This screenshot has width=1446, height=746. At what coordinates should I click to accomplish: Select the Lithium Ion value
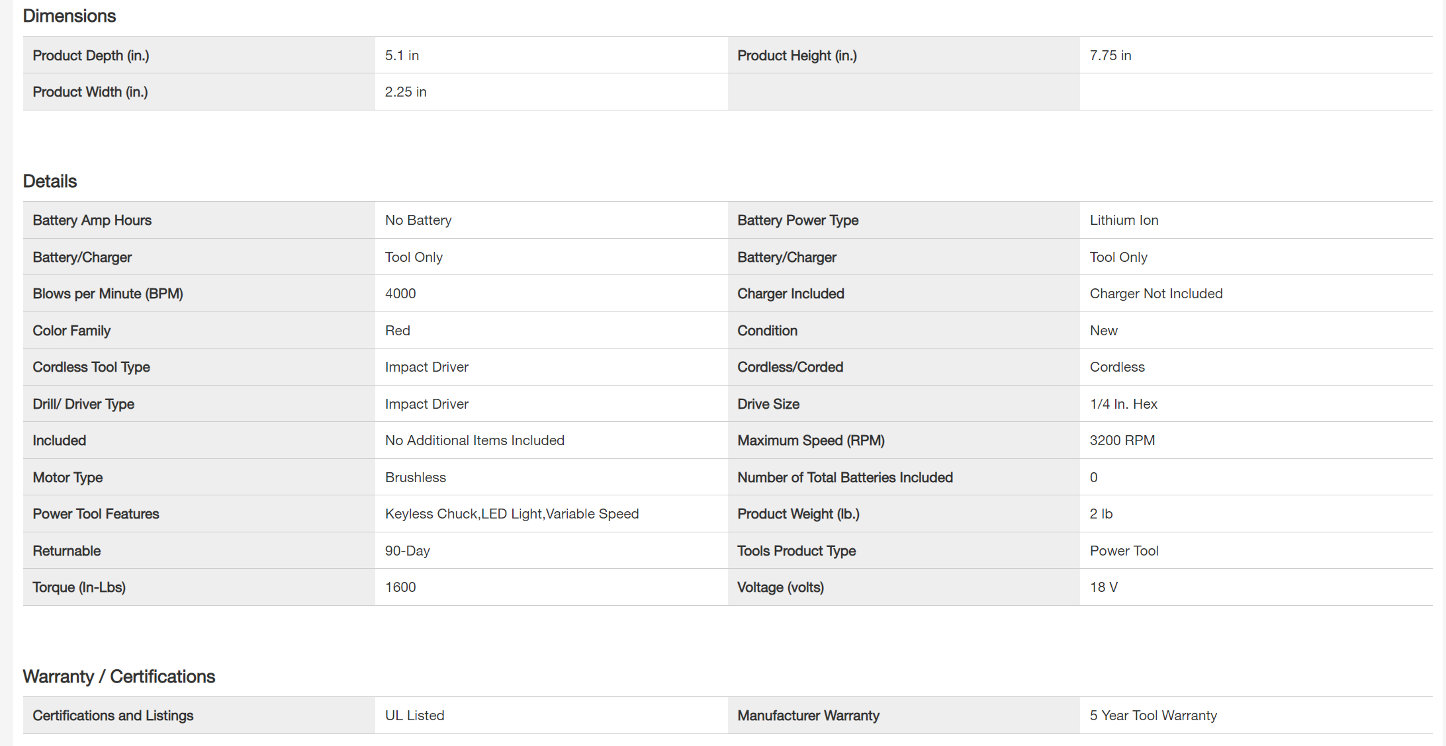click(1124, 220)
